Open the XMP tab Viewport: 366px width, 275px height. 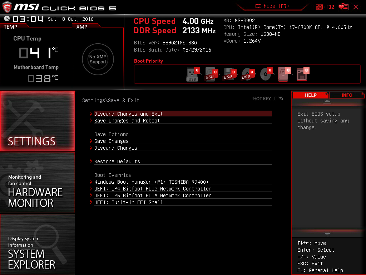pos(82,27)
